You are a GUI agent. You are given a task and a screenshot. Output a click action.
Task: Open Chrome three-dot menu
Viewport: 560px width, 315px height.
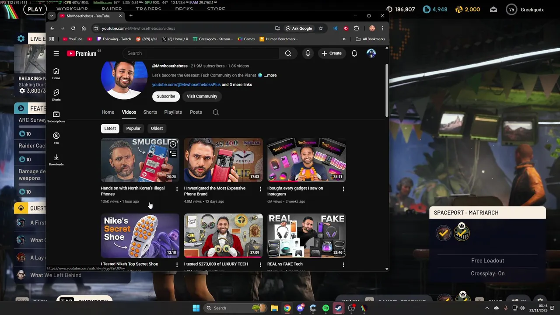383,28
